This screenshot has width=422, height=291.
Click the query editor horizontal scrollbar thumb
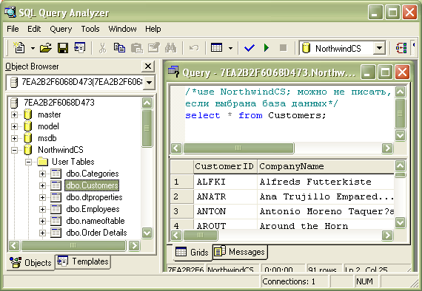point(238,148)
